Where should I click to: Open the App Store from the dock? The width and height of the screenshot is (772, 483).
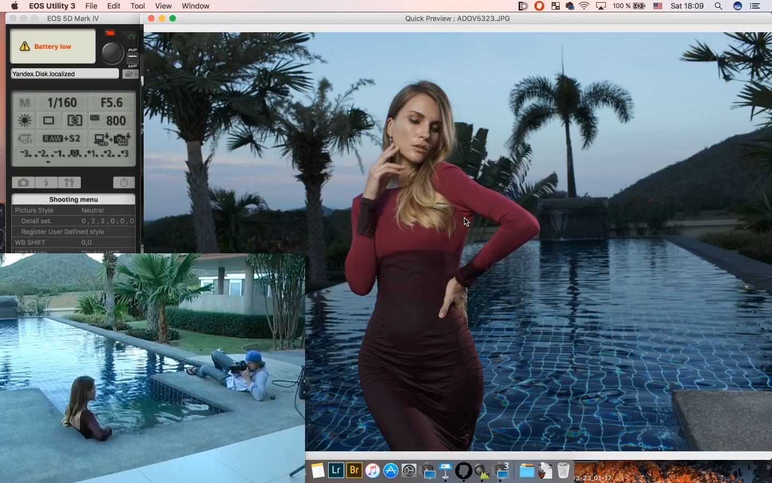(391, 471)
